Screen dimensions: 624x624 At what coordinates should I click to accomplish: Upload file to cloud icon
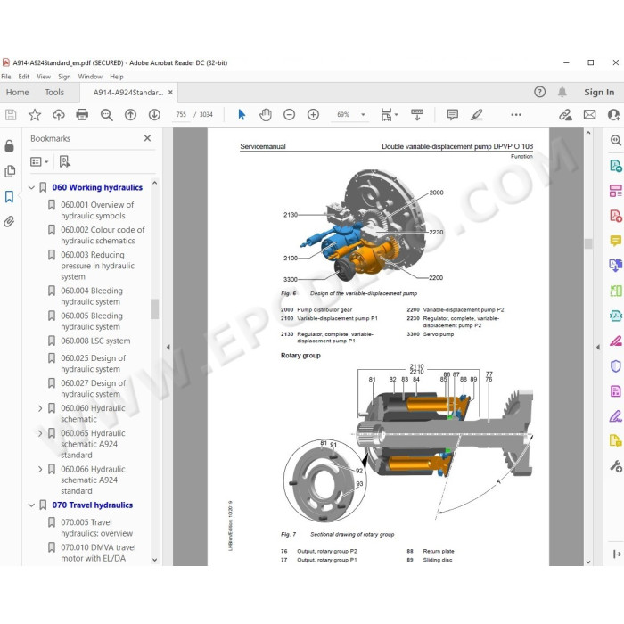tap(59, 115)
